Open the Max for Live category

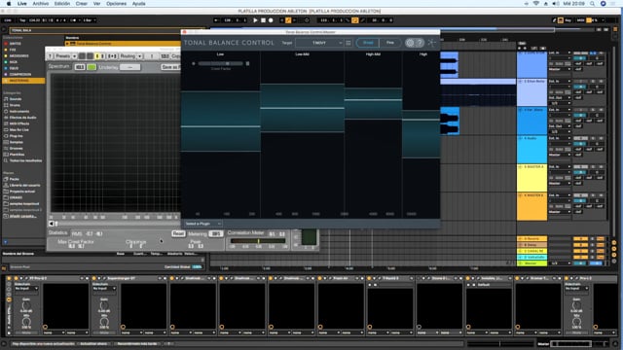pyautogui.click(x=18, y=129)
